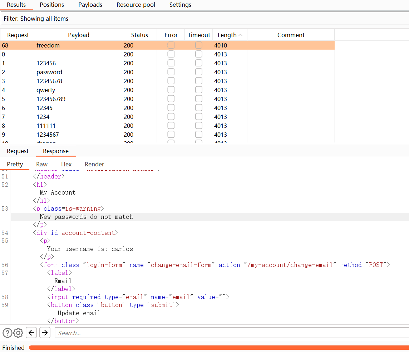
Task: Show the Render view of response
Action: (x=94, y=164)
